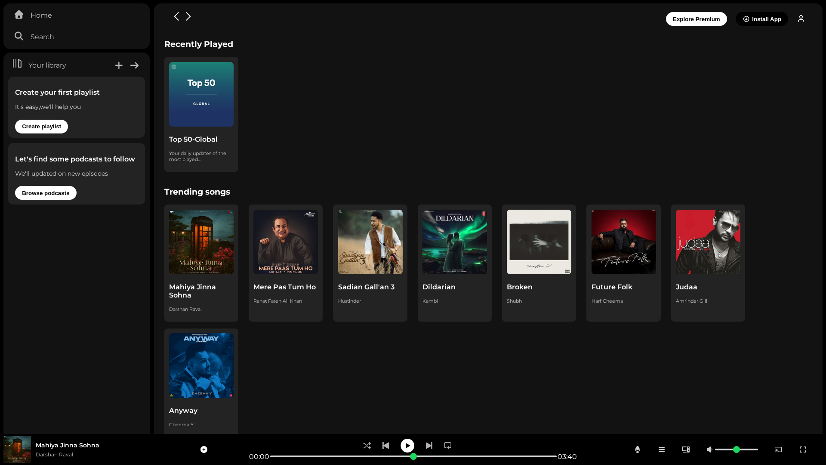Click artist name Kambi
This screenshot has width=826, height=465.
[x=430, y=301]
